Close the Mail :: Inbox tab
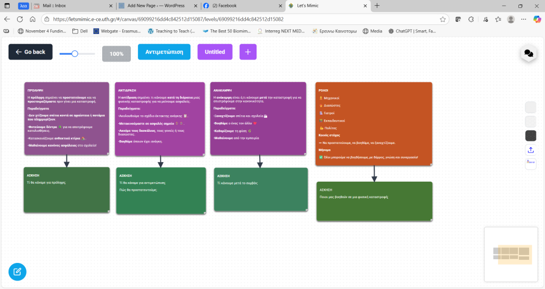This screenshot has height=289, width=545. point(111,6)
